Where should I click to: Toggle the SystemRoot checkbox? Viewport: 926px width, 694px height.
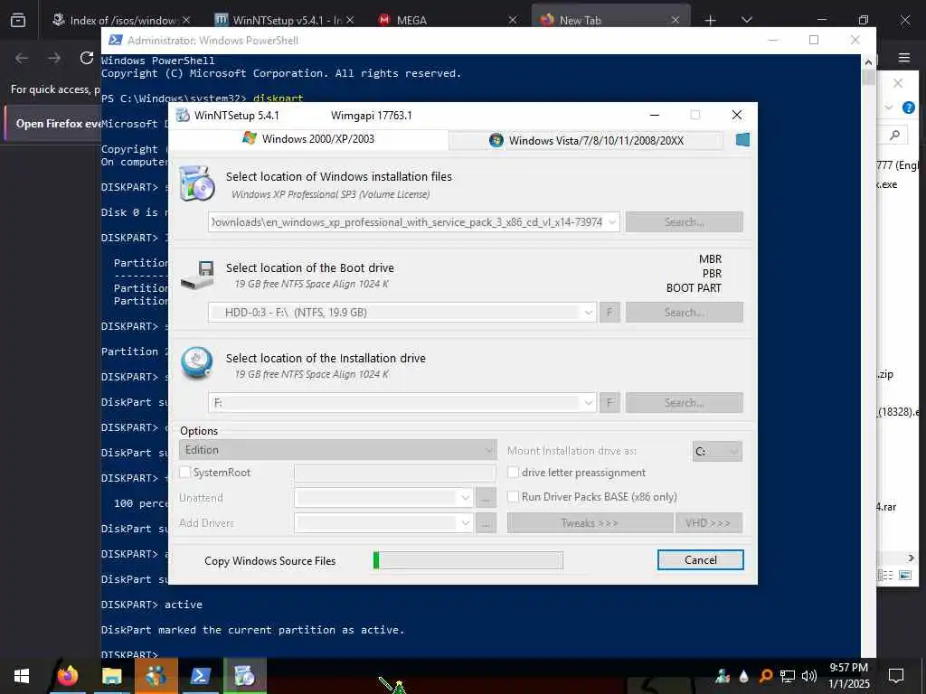pyautogui.click(x=185, y=472)
